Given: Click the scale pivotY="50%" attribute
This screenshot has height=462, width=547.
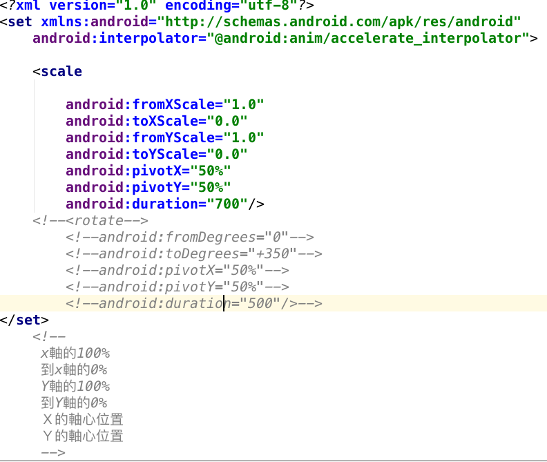Looking at the screenshot, I should click(x=148, y=187).
